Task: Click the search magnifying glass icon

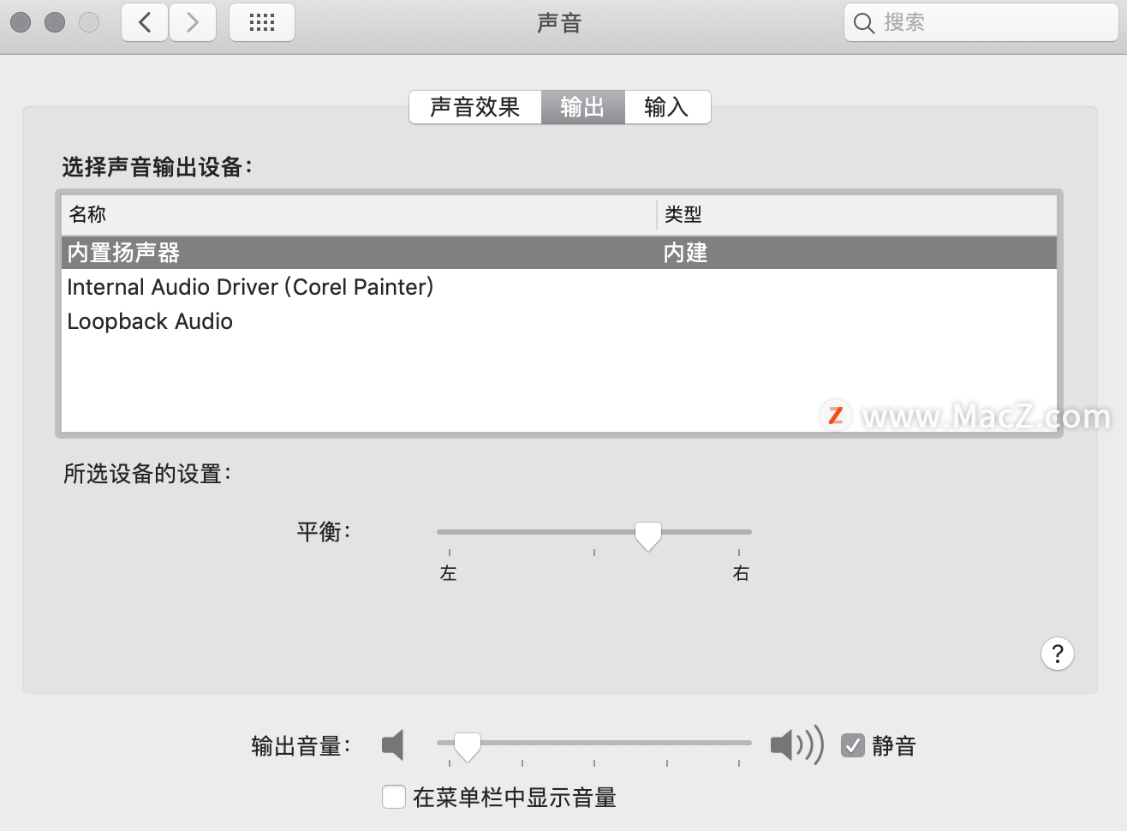Action: pos(864,23)
